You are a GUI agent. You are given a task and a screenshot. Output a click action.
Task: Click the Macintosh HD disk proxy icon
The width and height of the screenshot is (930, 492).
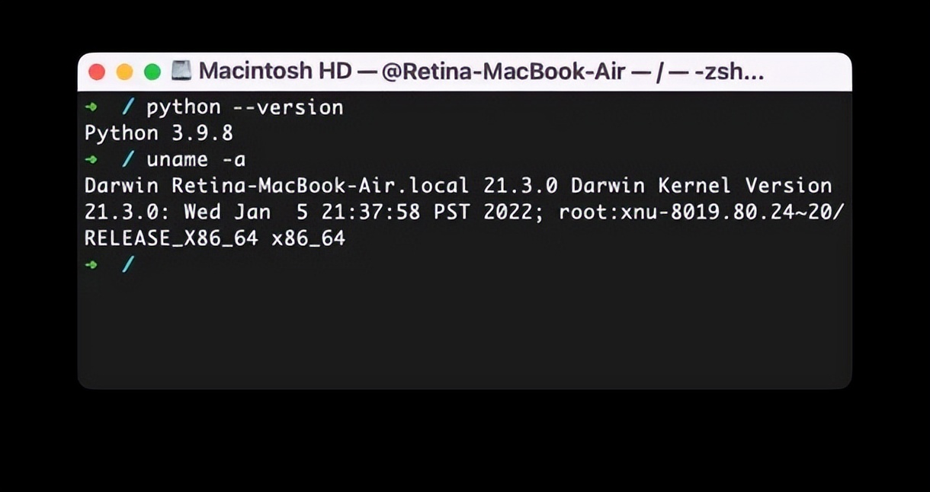[181, 72]
